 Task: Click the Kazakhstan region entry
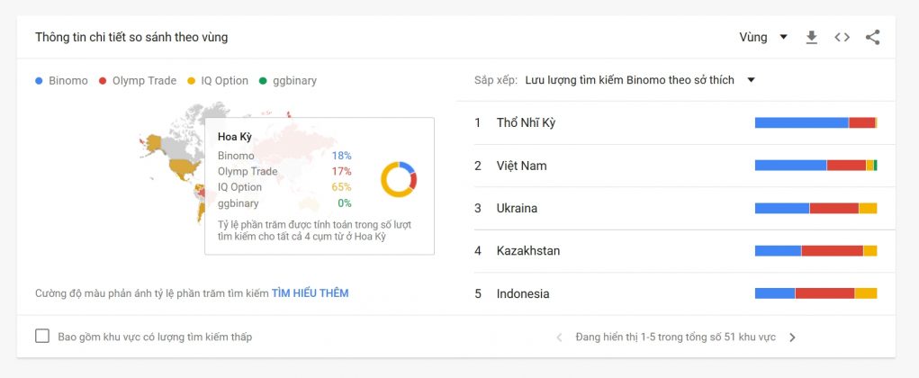tap(527, 251)
